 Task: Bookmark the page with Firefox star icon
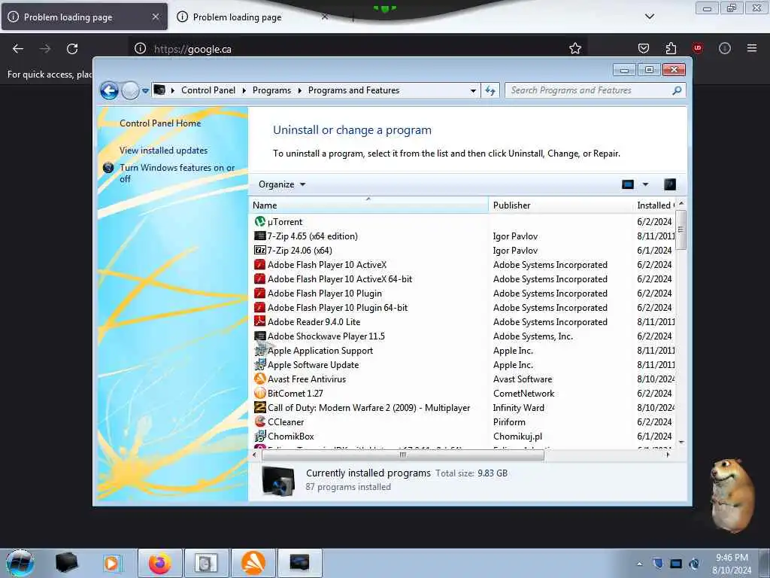pyautogui.click(x=575, y=48)
